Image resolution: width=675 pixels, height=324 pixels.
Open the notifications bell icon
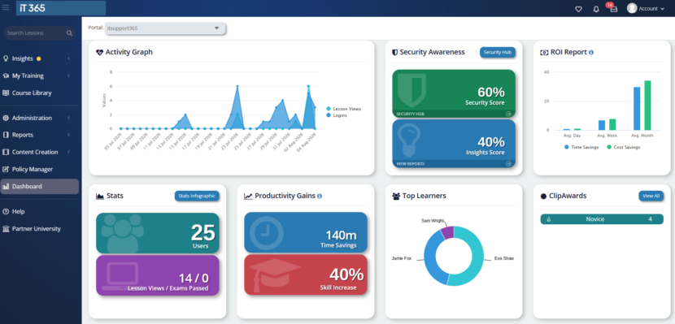pyautogui.click(x=596, y=9)
